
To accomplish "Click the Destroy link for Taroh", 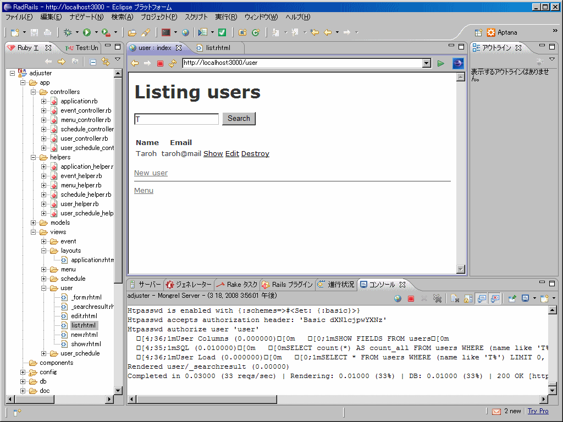I will click(x=255, y=154).
